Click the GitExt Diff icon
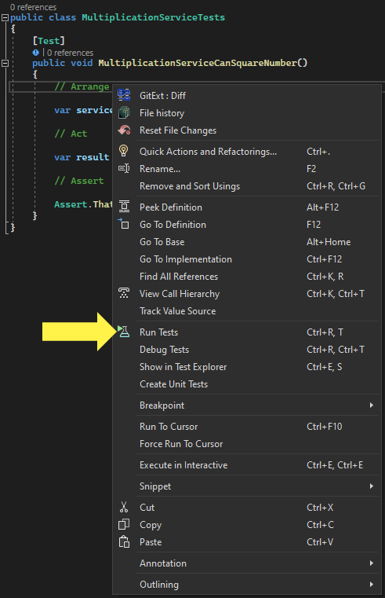Viewport: 385px width, 598px height. (x=124, y=95)
